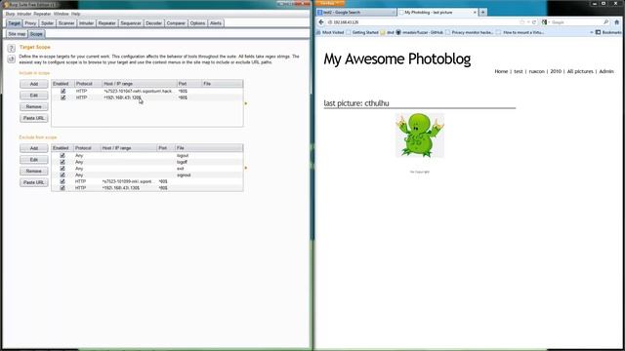Open the Intruder tab in Burp
Screen dimensions: 625x351
[86, 23]
